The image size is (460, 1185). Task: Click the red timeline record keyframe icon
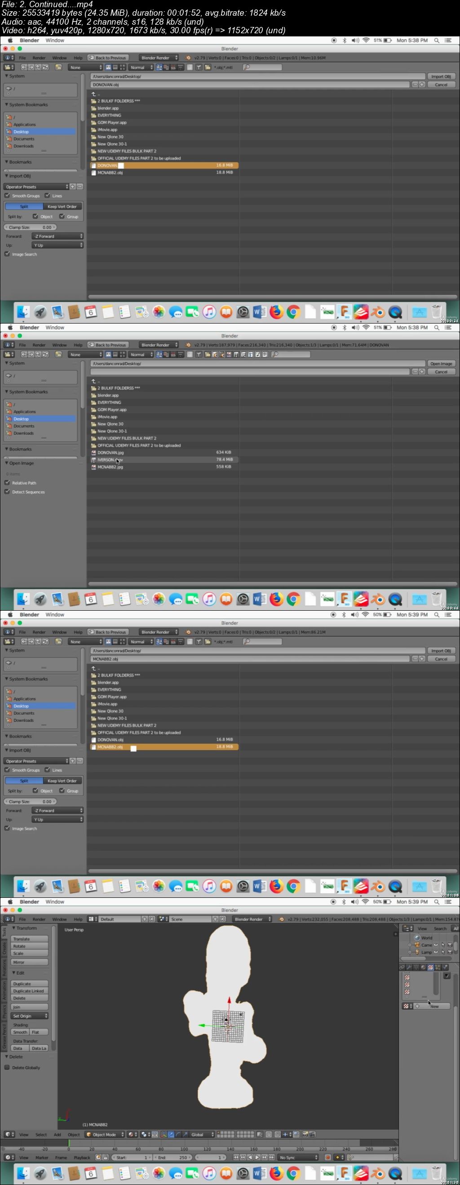tap(327, 1157)
